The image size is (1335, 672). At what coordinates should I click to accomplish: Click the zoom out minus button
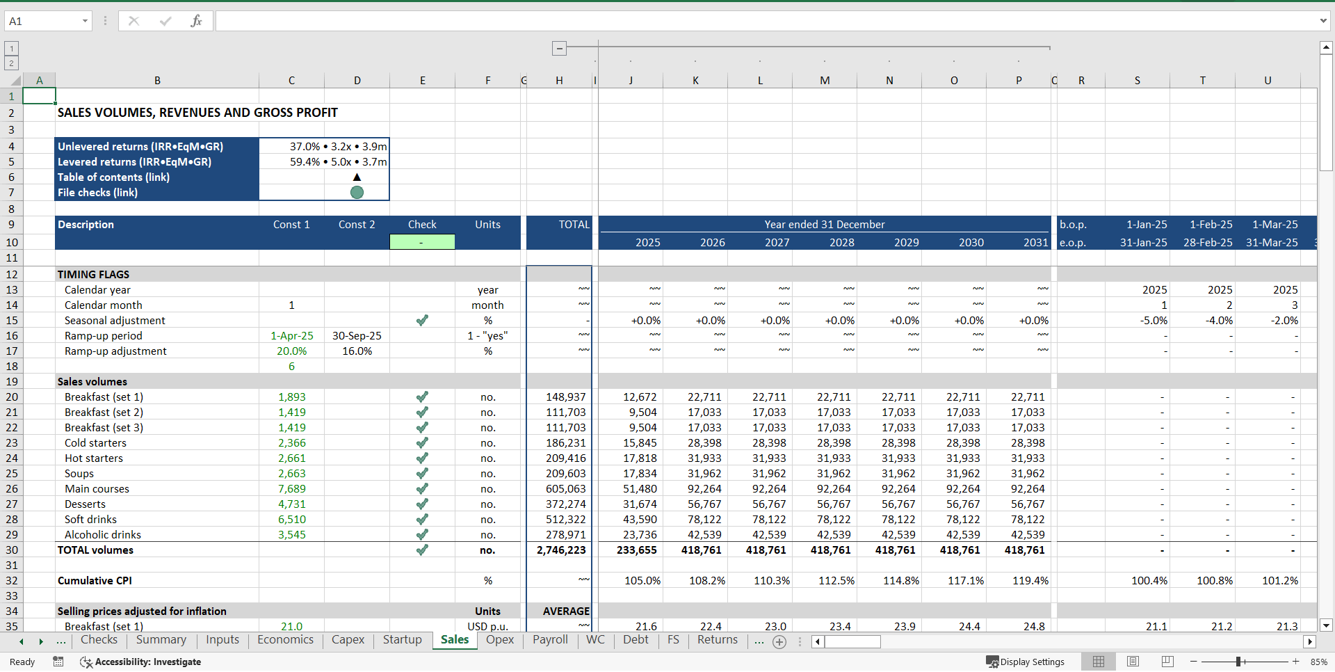click(x=1193, y=662)
